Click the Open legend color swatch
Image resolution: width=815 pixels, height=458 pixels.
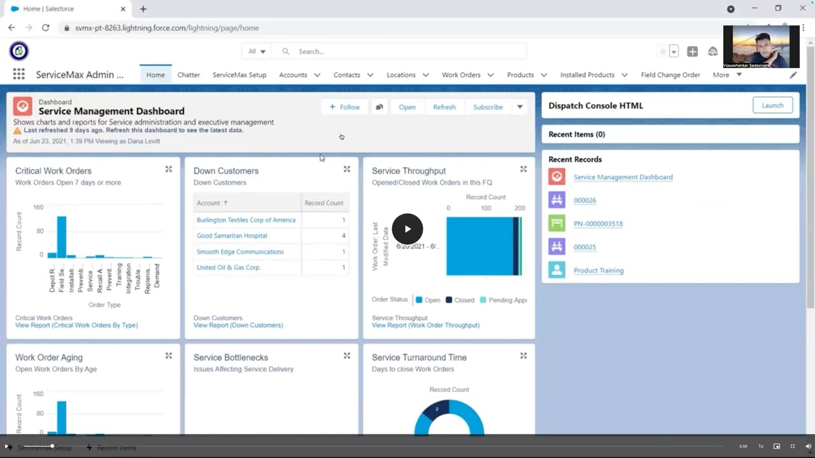(x=419, y=300)
